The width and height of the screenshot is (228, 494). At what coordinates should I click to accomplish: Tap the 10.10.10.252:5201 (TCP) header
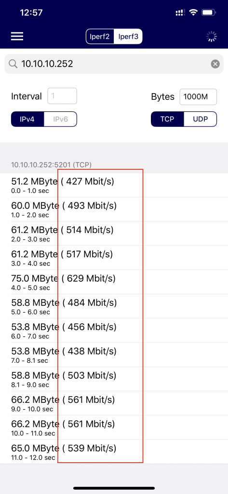(x=51, y=165)
